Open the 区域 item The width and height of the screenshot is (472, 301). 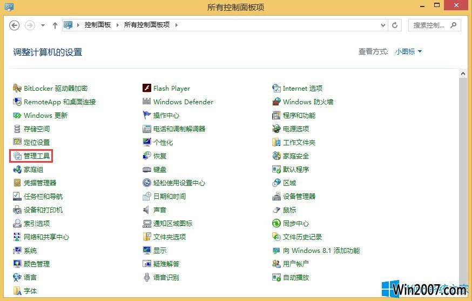pyautogui.click(x=284, y=183)
